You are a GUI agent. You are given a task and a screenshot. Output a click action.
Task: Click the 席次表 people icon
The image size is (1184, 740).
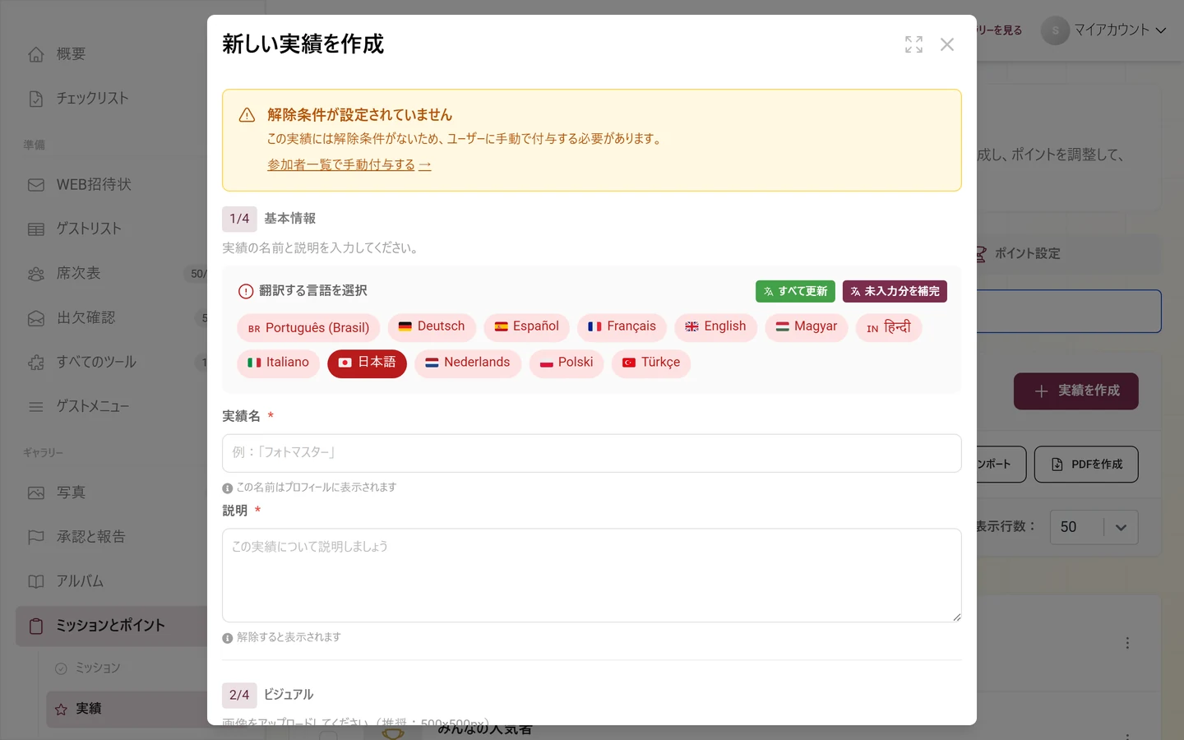36,274
